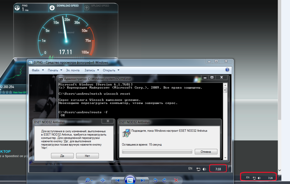Click the EN language indicator on the real taskbar
The width and height of the screenshot is (290, 184).
pos(248,177)
